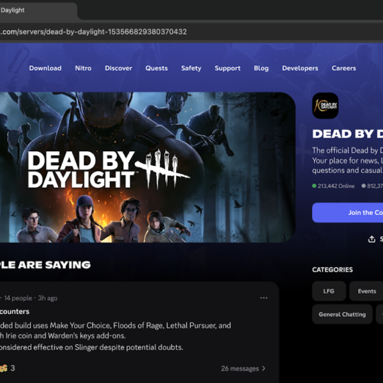Select the Events category chip

pyautogui.click(x=366, y=291)
